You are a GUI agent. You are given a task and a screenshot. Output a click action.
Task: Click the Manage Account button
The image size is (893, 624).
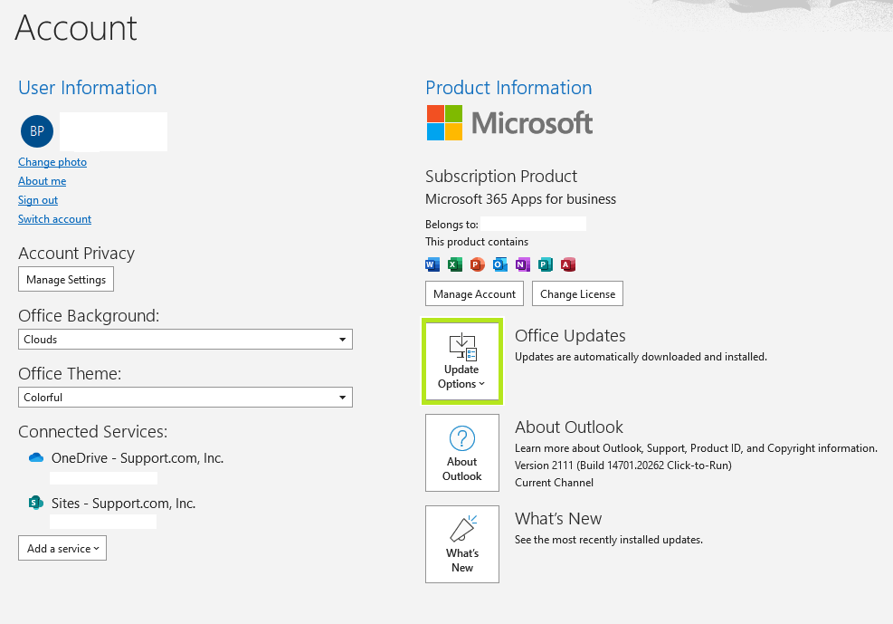474,293
